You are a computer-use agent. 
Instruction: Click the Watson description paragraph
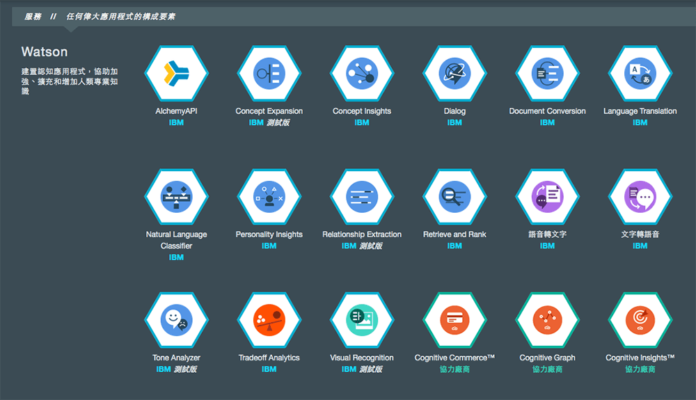coord(70,81)
